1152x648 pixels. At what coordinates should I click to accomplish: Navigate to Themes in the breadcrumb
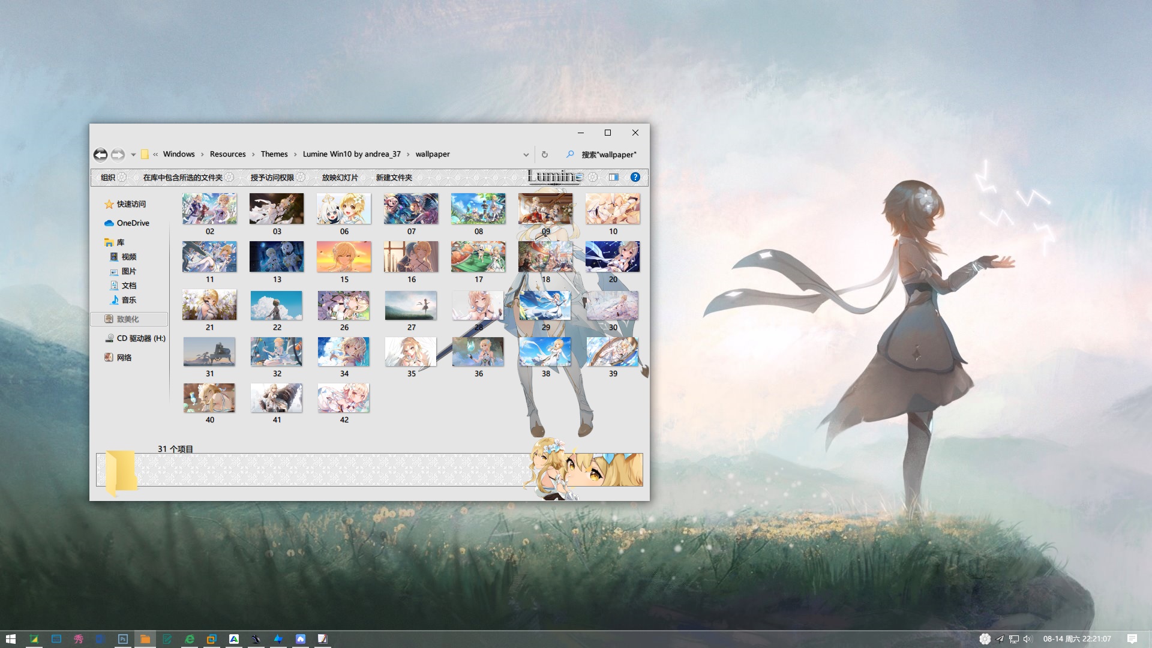pos(274,154)
